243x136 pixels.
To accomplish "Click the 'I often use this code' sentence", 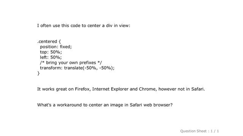I will click(84, 26).
